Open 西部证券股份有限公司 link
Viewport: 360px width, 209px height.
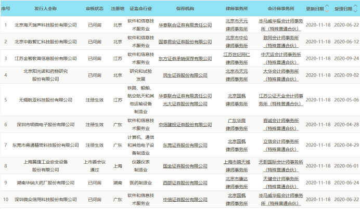tap(185, 183)
